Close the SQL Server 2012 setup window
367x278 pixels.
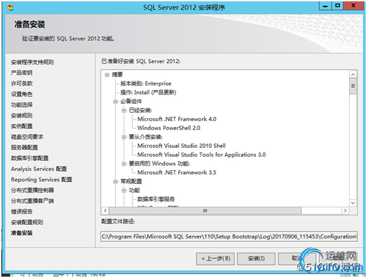tap(353, 6)
